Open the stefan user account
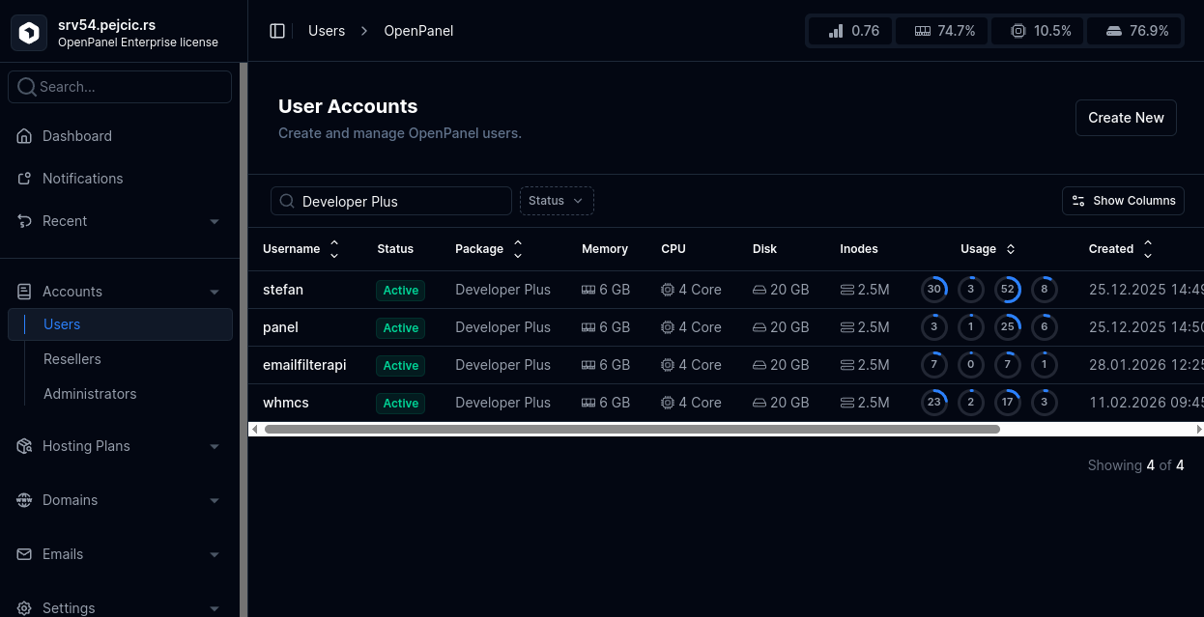Image resolution: width=1204 pixels, height=617 pixels. click(x=283, y=290)
